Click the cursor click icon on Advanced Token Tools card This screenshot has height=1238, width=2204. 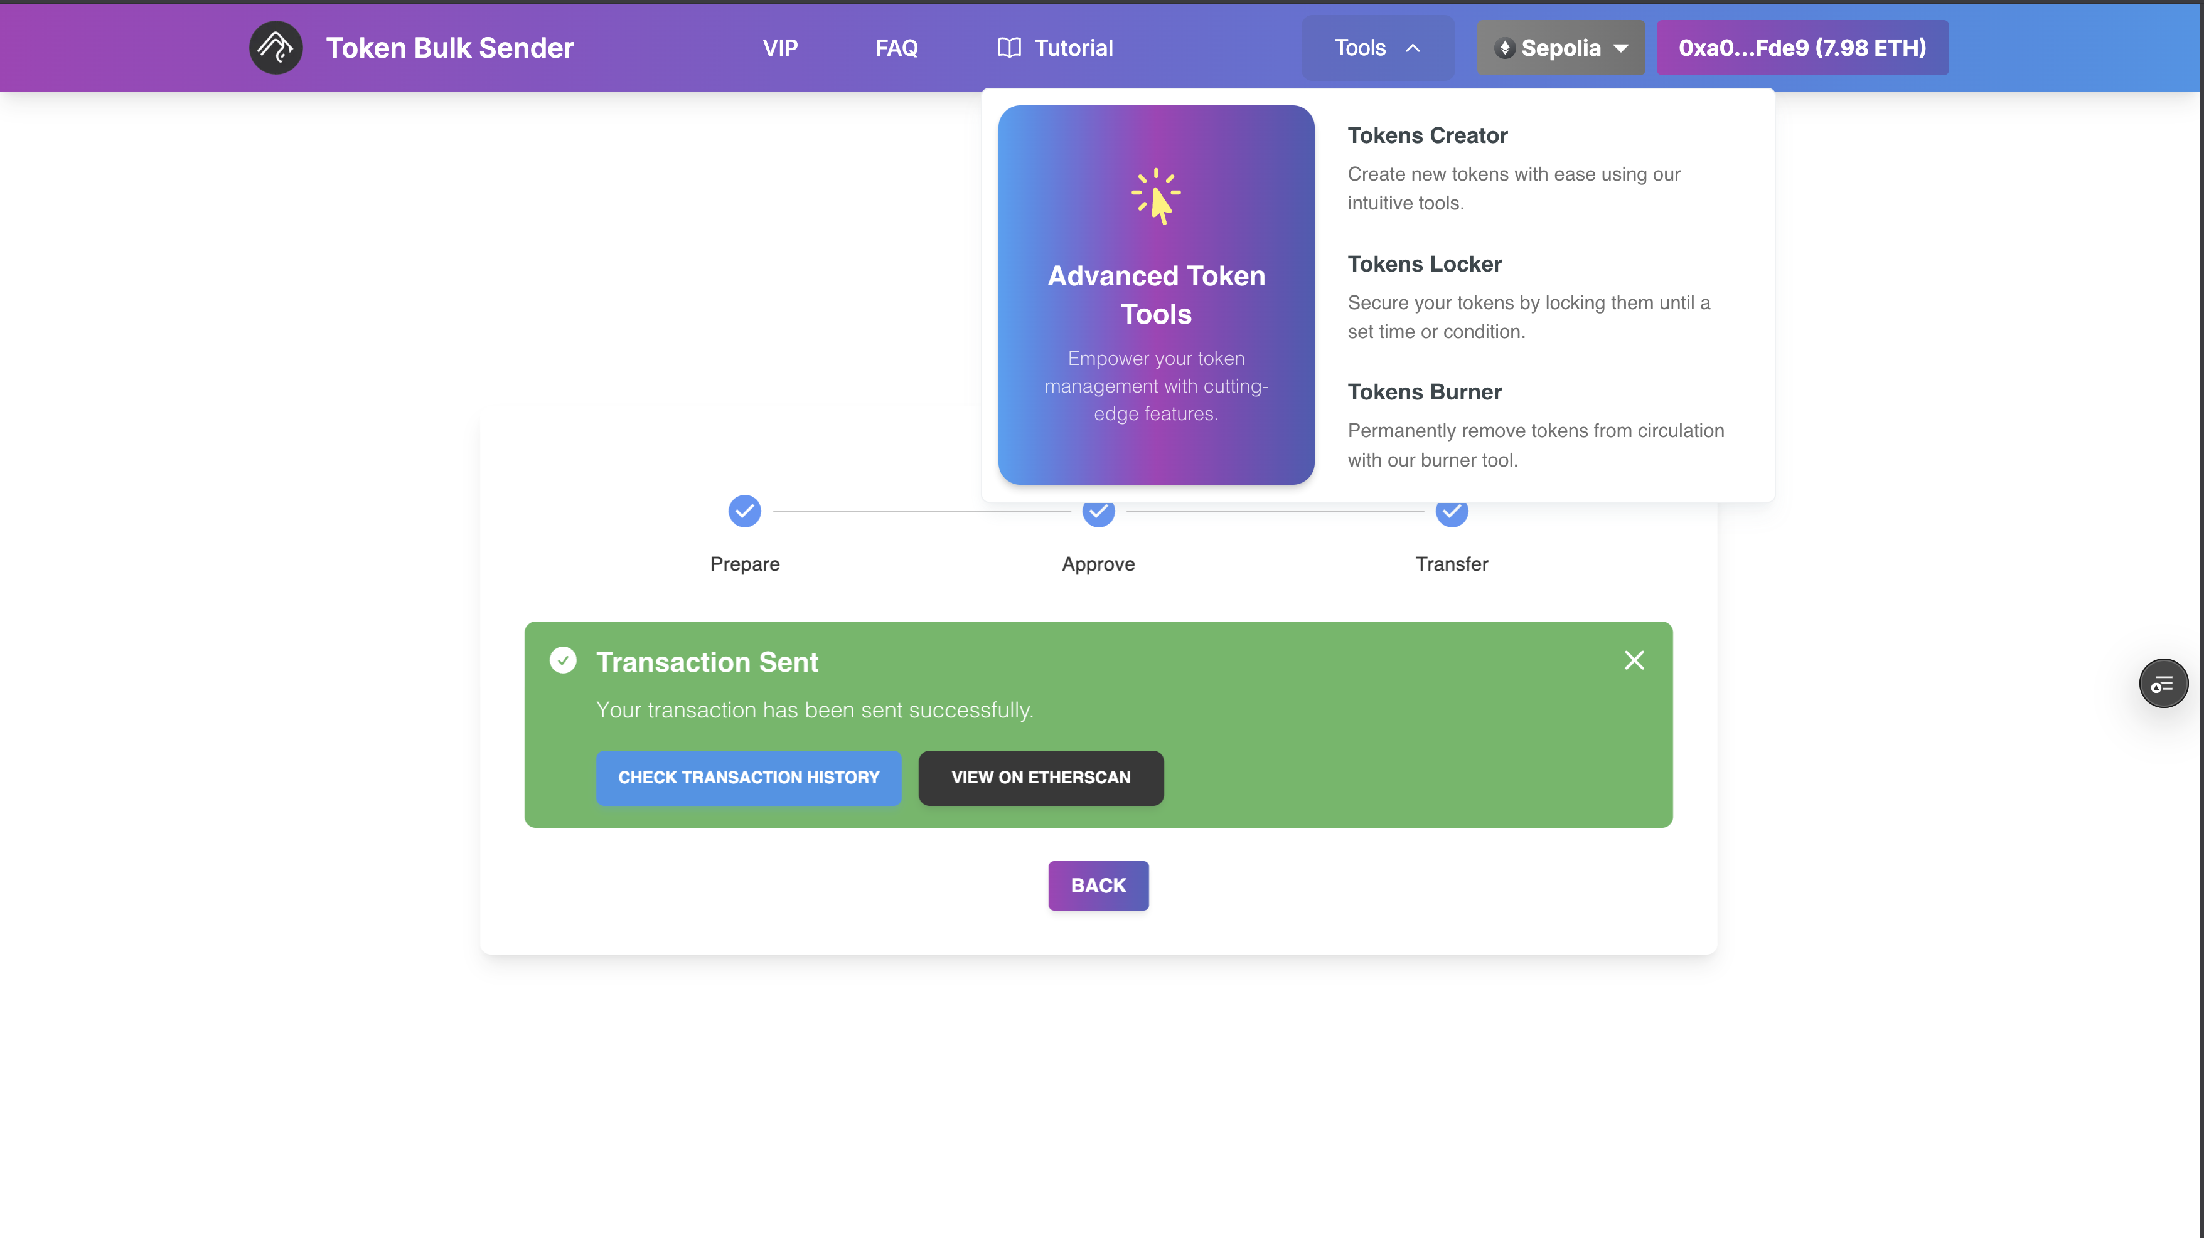click(1156, 197)
